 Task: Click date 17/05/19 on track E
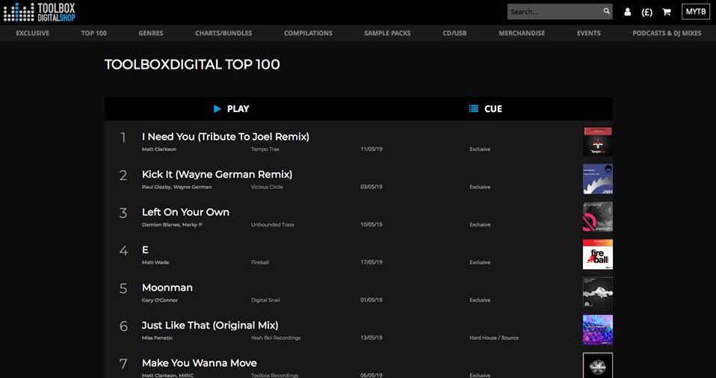[x=371, y=262]
